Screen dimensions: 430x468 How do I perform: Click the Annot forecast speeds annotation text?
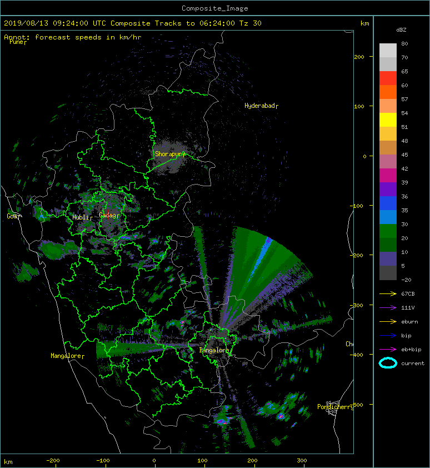[x=73, y=37]
